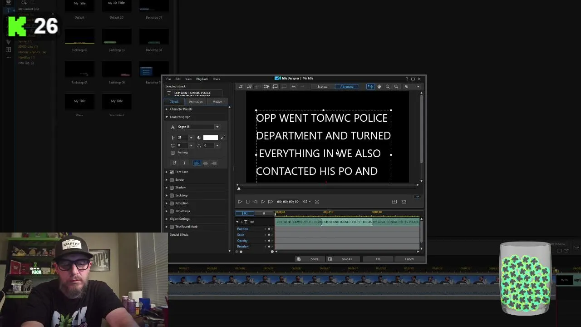Viewport: 581px width, 327px height.
Task: Click the clock duration icon
Action: pos(264,213)
